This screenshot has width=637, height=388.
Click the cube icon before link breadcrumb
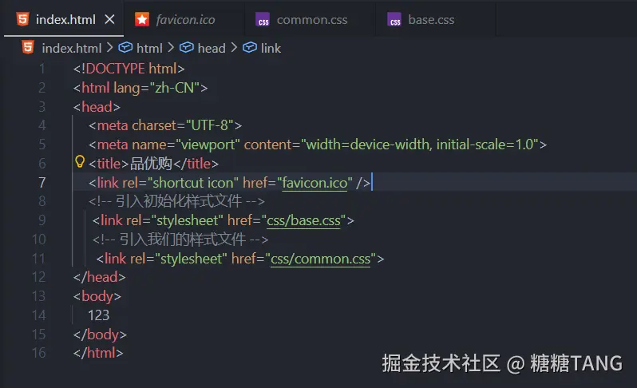tap(249, 48)
